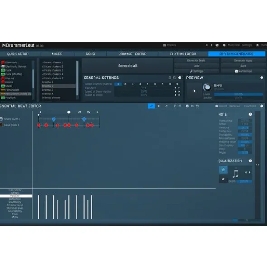Click the paste icon in beat editor toolbar
267x268 pixels.
click(x=180, y=106)
